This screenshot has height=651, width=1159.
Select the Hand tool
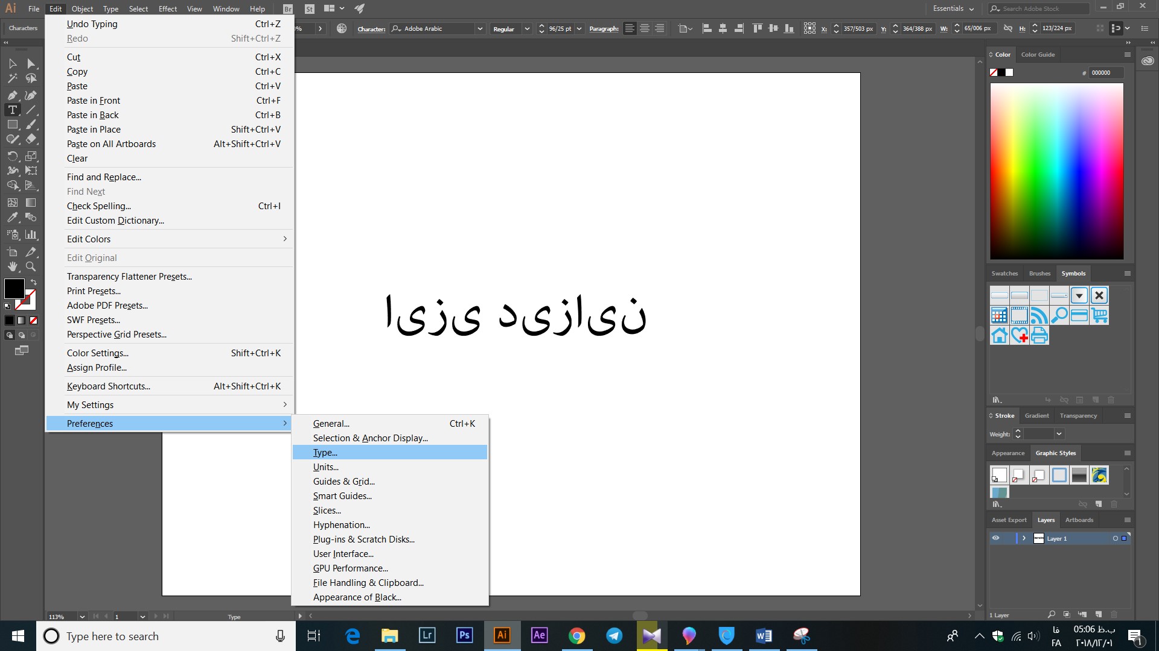pyautogui.click(x=12, y=266)
